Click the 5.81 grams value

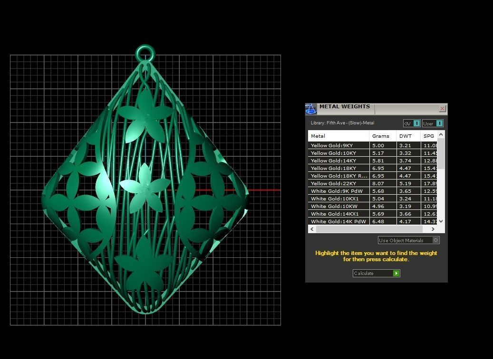pyautogui.click(x=378, y=161)
